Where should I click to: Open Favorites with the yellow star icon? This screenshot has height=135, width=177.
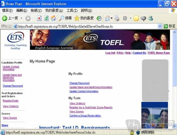pos(77,18)
